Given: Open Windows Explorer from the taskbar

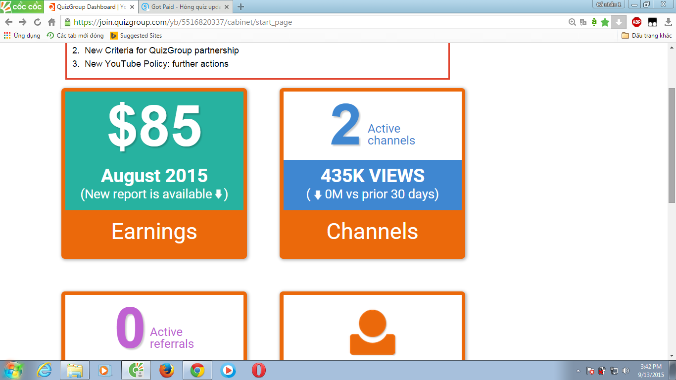Looking at the screenshot, I should point(75,370).
